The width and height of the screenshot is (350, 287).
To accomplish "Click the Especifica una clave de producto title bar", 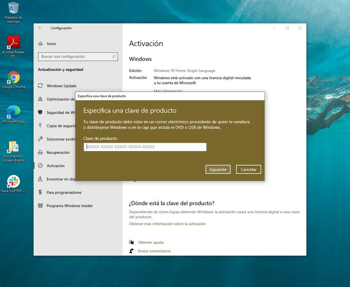I will click(x=170, y=96).
